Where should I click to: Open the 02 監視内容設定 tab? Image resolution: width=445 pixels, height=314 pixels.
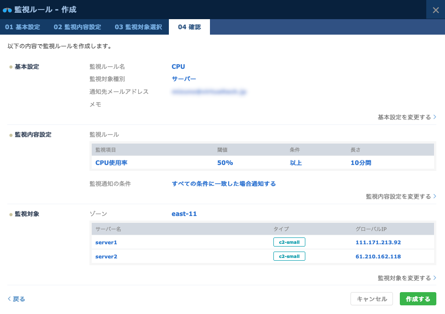coord(77,27)
